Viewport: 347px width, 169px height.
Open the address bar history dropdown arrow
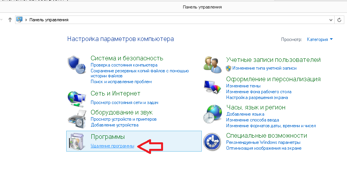coord(331,20)
